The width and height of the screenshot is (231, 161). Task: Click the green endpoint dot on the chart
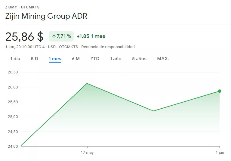tap(220, 91)
